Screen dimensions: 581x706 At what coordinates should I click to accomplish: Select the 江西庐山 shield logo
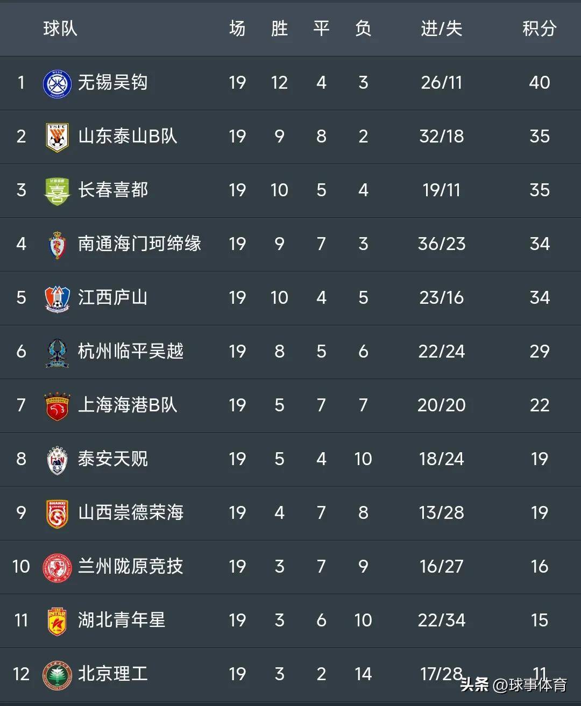pyautogui.click(x=56, y=298)
